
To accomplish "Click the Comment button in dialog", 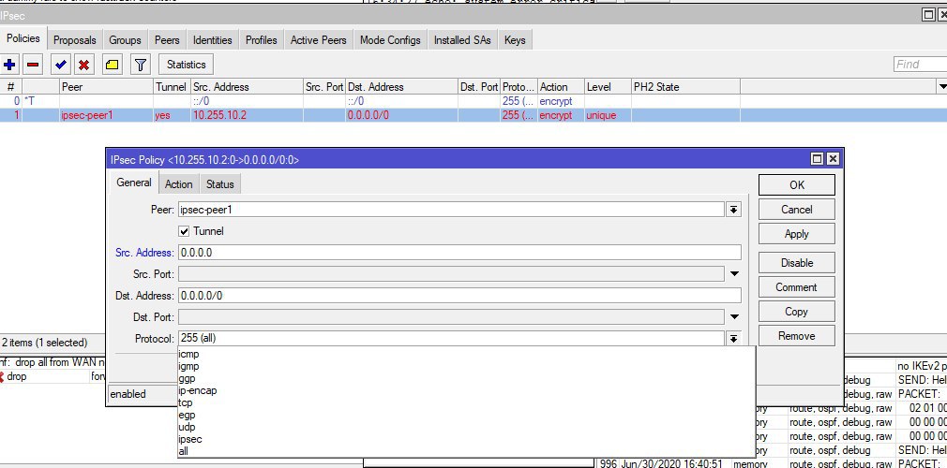I will coord(797,287).
